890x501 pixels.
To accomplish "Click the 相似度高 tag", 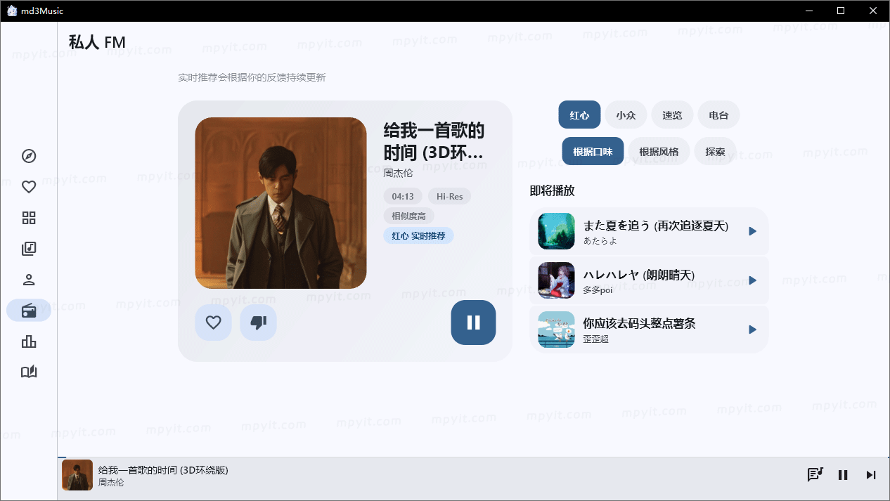I will coord(408,216).
